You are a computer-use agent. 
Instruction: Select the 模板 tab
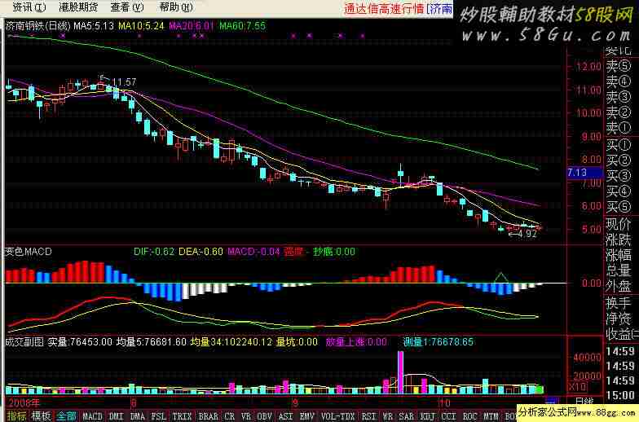pos(41,415)
